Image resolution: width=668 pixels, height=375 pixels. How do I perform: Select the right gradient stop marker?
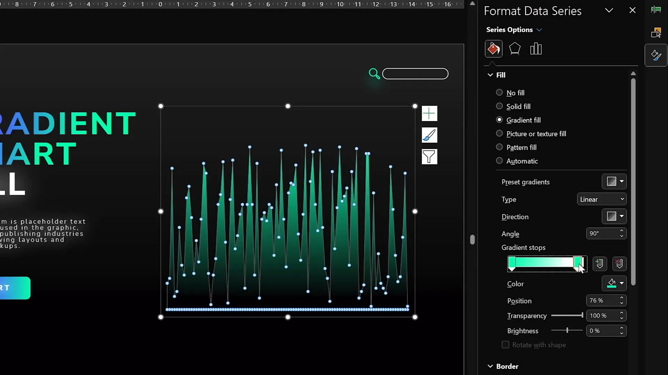click(578, 264)
